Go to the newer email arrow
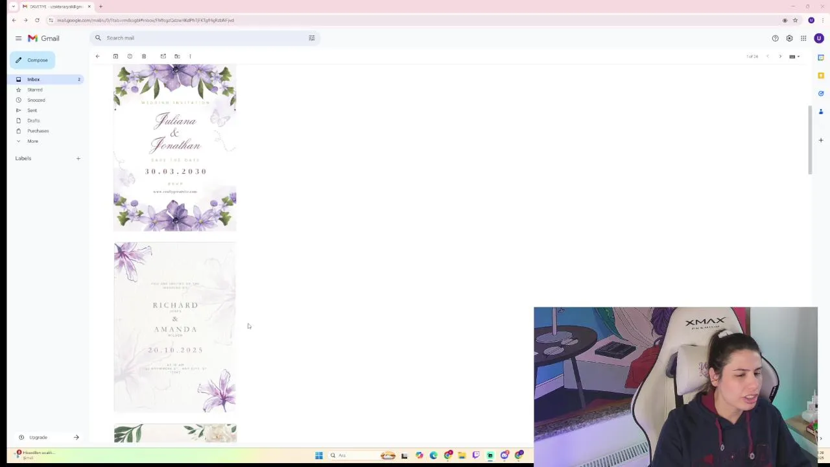 (768, 56)
